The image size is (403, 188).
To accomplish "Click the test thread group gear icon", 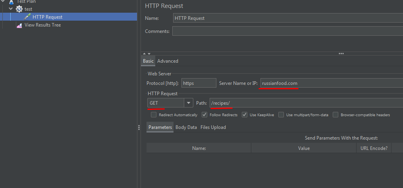I will (19, 9).
